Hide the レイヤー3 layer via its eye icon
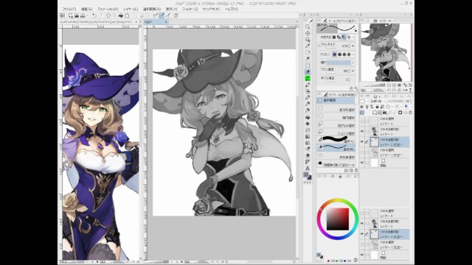Screen dimensions: 472x265 [362, 131]
